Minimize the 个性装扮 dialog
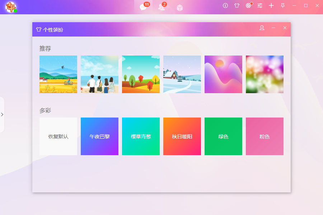The height and width of the screenshot is (215, 323). [x=273, y=28]
